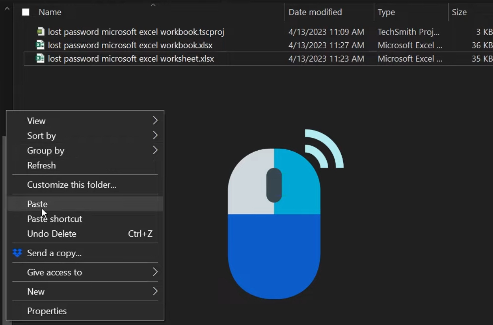
Task: Expand the View submenu arrow
Action: tap(155, 120)
